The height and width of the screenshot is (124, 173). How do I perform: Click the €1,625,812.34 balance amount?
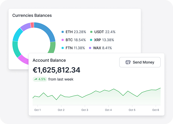[x=56, y=70]
